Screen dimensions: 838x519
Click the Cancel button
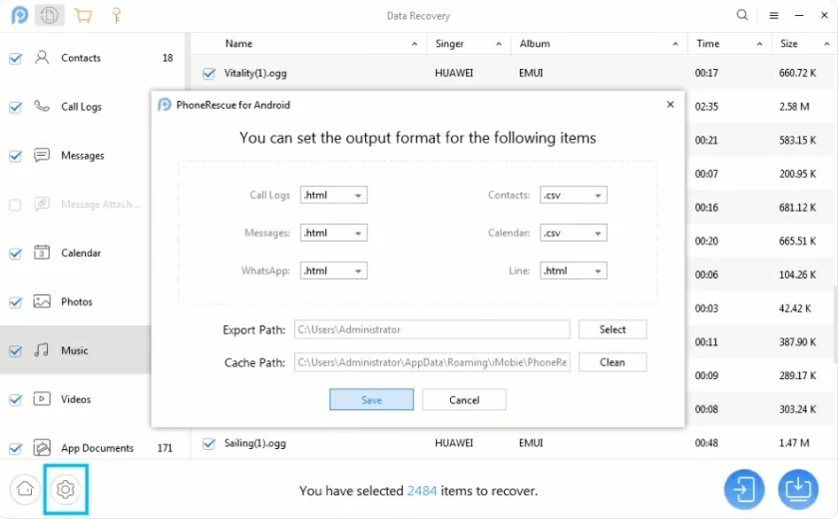[464, 400]
